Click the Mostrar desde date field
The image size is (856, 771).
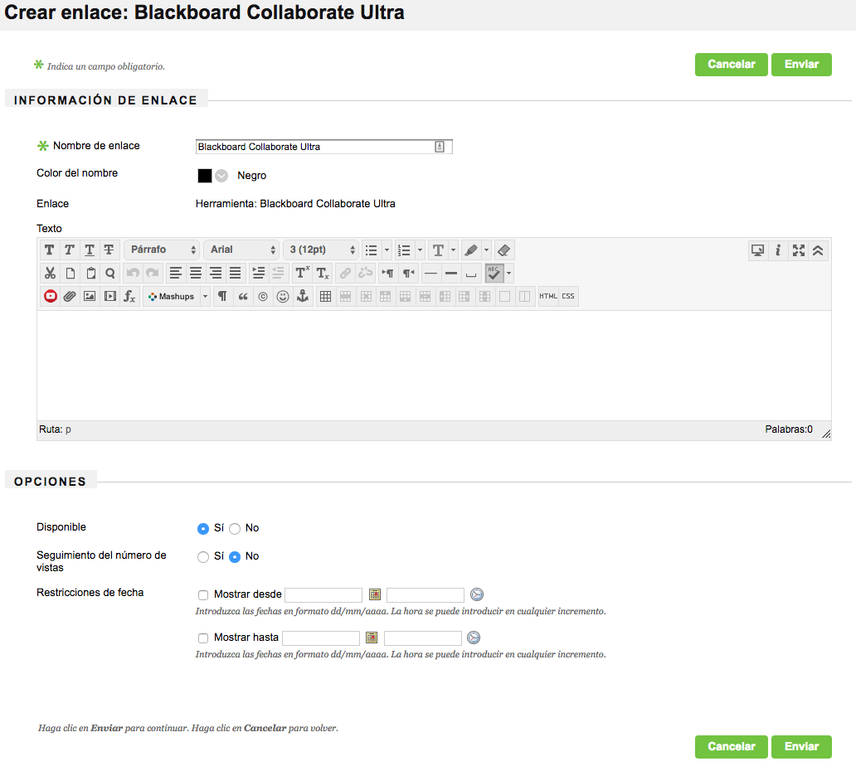point(323,594)
